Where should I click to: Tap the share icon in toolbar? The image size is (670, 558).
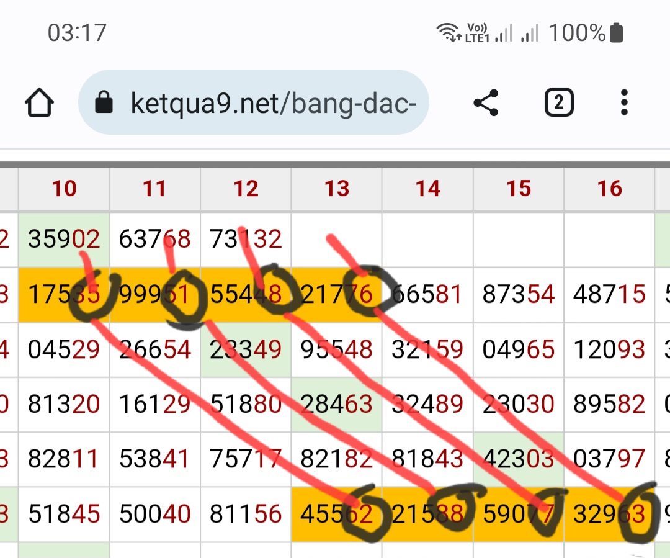tap(486, 102)
